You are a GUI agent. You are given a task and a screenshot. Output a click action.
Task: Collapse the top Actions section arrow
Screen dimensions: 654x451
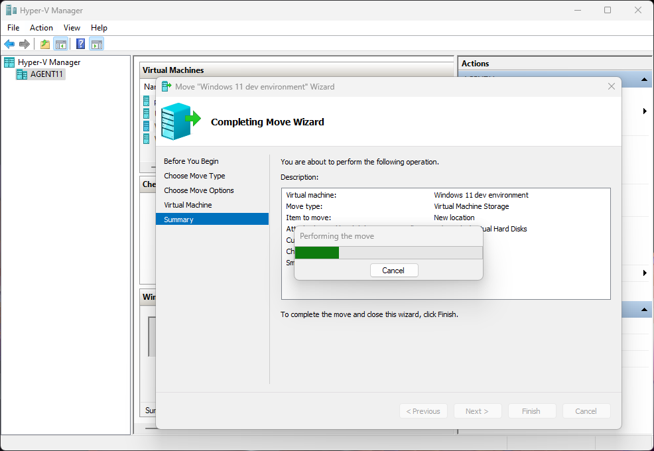click(x=644, y=80)
